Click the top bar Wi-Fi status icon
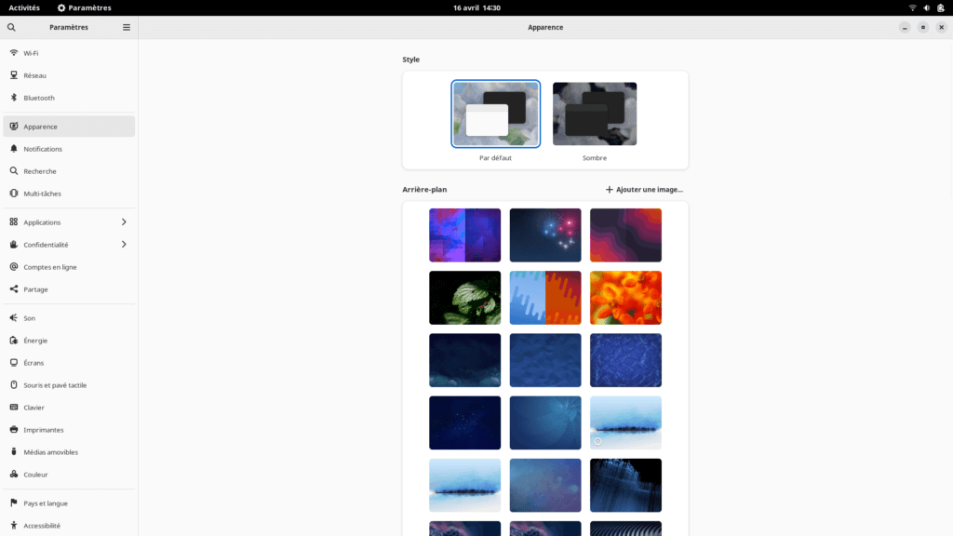The height and width of the screenshot is (536, 953). (912, 7)
